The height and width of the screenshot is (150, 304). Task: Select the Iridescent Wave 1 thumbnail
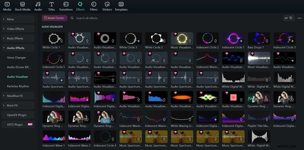pos(54,136)
